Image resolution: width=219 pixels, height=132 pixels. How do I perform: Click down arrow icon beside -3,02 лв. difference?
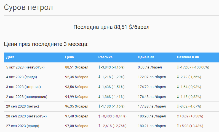coord(178,106)
